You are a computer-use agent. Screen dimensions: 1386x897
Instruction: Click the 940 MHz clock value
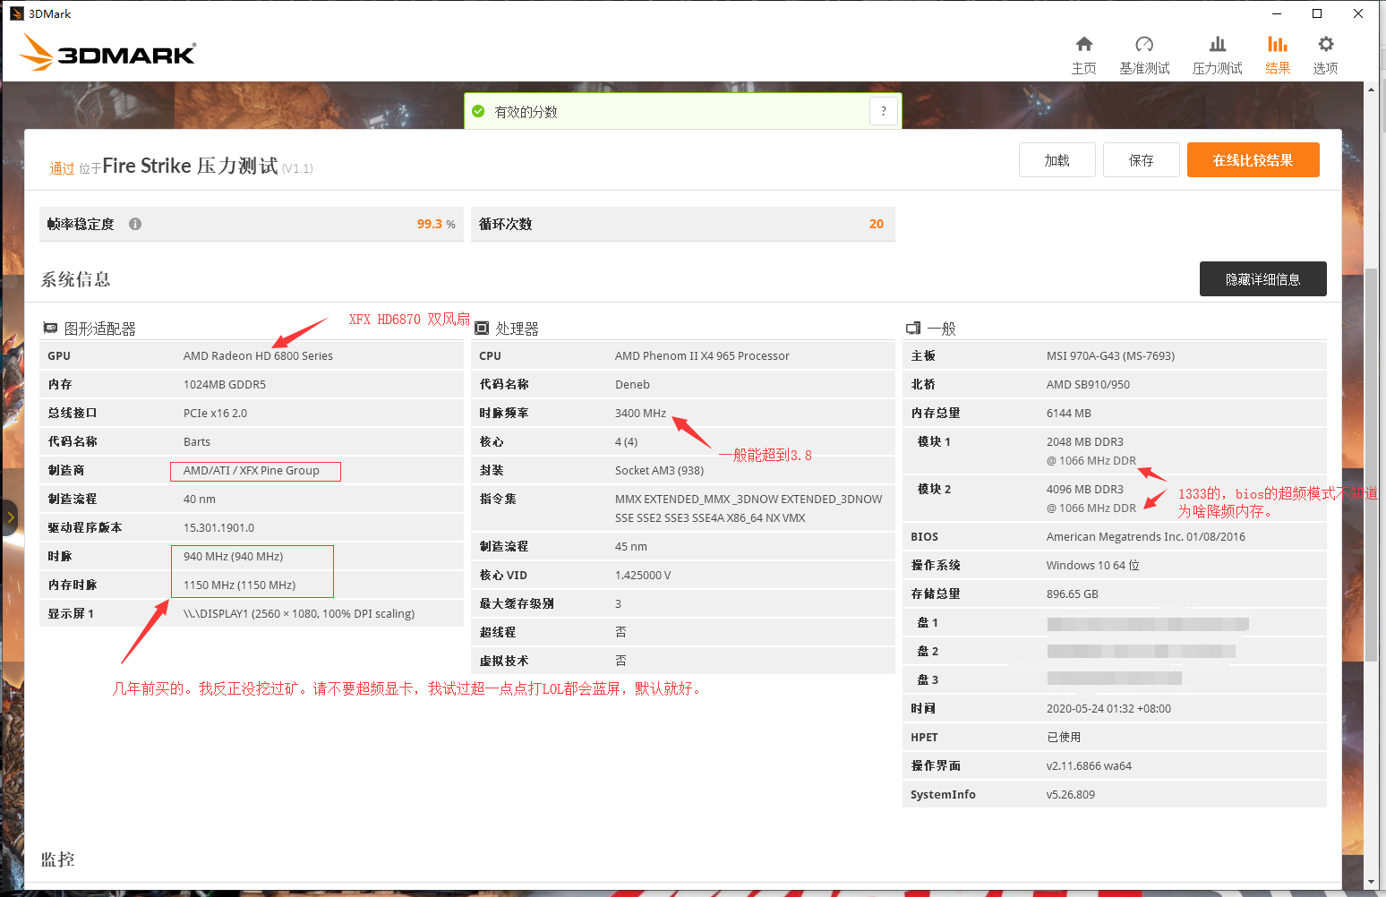(x=233, y=556)
